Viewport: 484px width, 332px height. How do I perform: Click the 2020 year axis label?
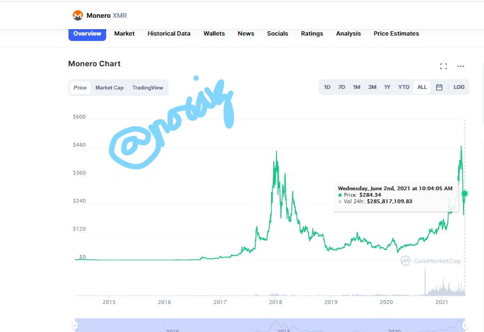[x=386, y=302]
